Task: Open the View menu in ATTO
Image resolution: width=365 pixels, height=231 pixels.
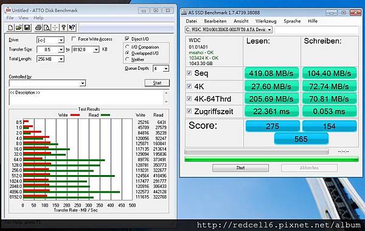Action: pyautogui.click(x=24, y=18)
